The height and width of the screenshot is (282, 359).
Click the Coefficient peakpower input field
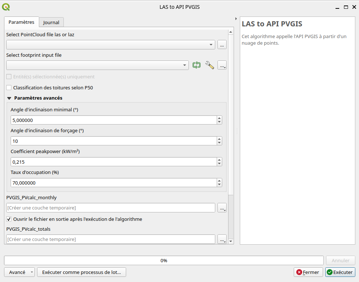(x=114, y=162)
